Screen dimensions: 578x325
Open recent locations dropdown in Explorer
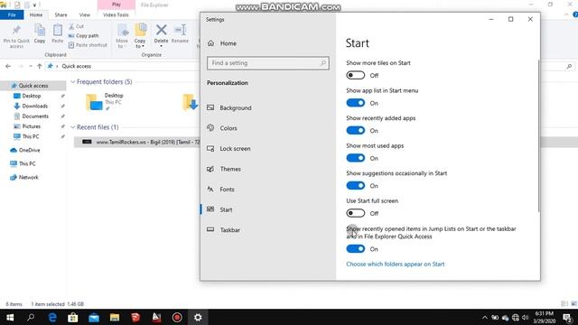(30, 66)
